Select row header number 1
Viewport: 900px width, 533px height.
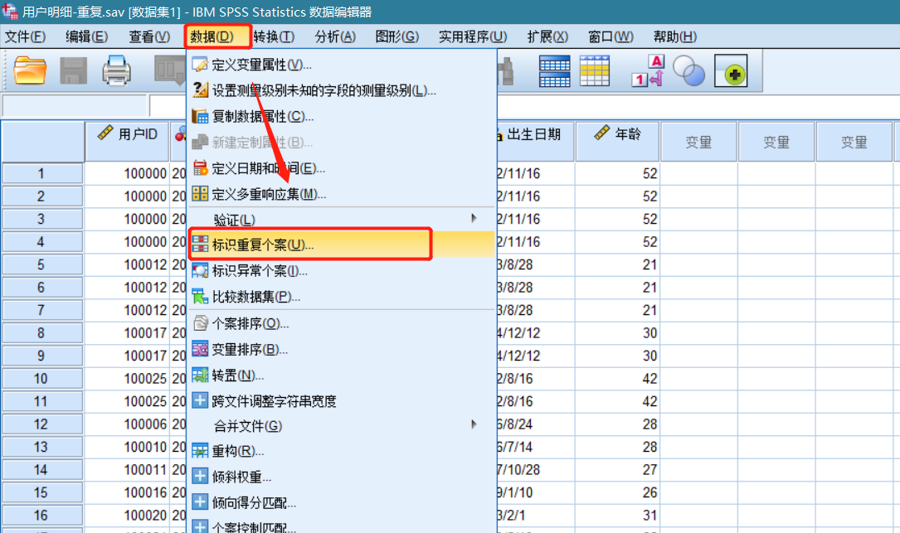42,173
